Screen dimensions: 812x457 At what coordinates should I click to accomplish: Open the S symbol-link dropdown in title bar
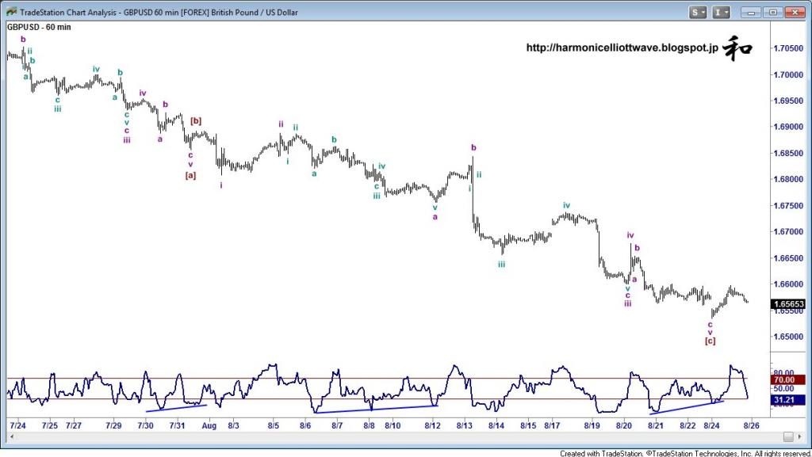coord(698,12)
